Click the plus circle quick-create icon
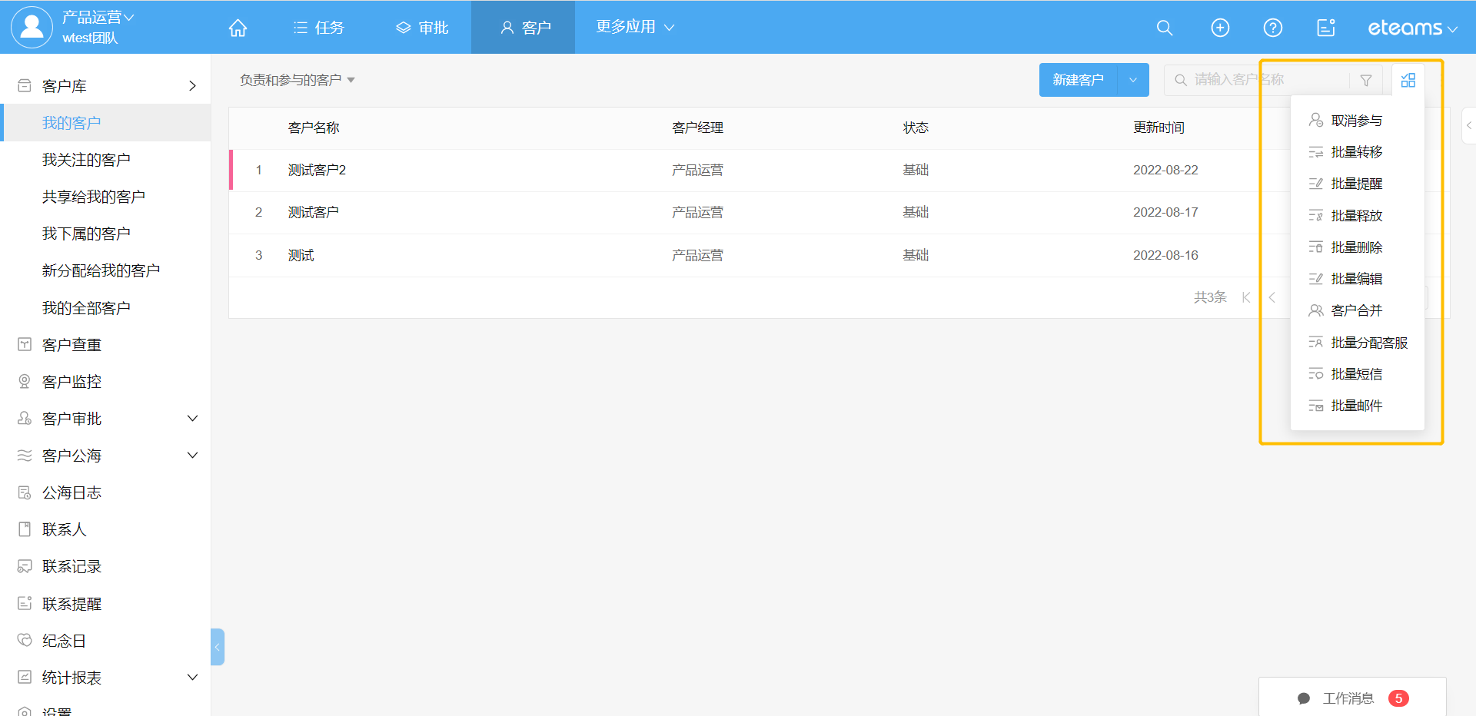The image size is (1476, 716). click(x=1220, y=28)
